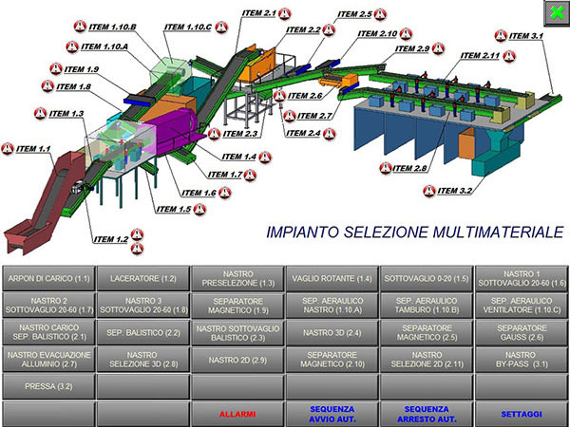Click the alarm icon beside ITEM 1.5
Viewport: 570px width, 427px height.
(201, 209)
